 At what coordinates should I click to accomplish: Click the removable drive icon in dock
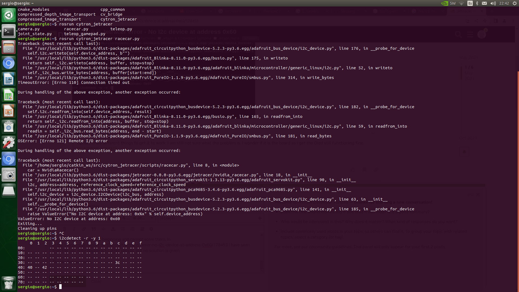pyautogui.click(x=9, y=191)
